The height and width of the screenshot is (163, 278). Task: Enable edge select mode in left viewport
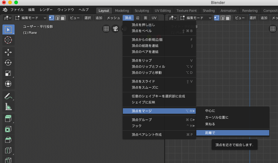(57, 18)
